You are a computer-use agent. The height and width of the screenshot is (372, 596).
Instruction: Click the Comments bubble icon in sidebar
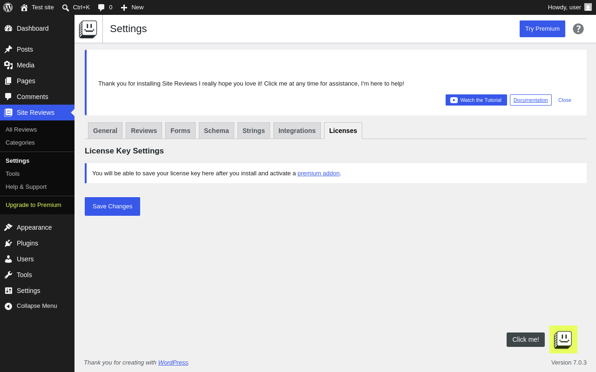(8, 97)
